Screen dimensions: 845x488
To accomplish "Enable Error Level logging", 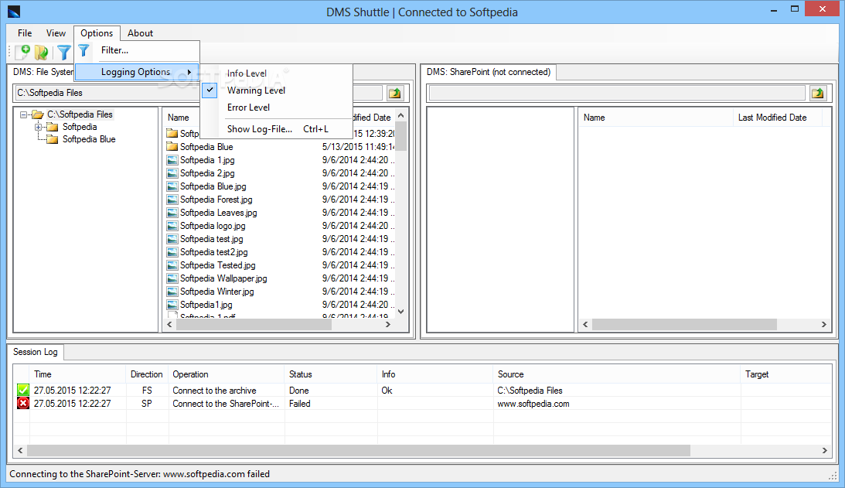I will [248, 107].
